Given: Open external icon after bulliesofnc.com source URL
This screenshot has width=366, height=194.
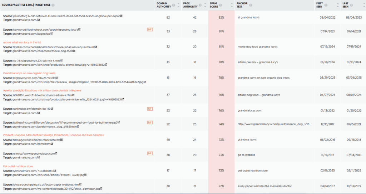Looking at the screenshot, I should (119, 122).
